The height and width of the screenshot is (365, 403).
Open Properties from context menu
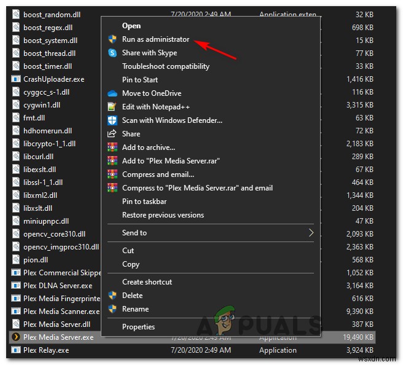138,327
